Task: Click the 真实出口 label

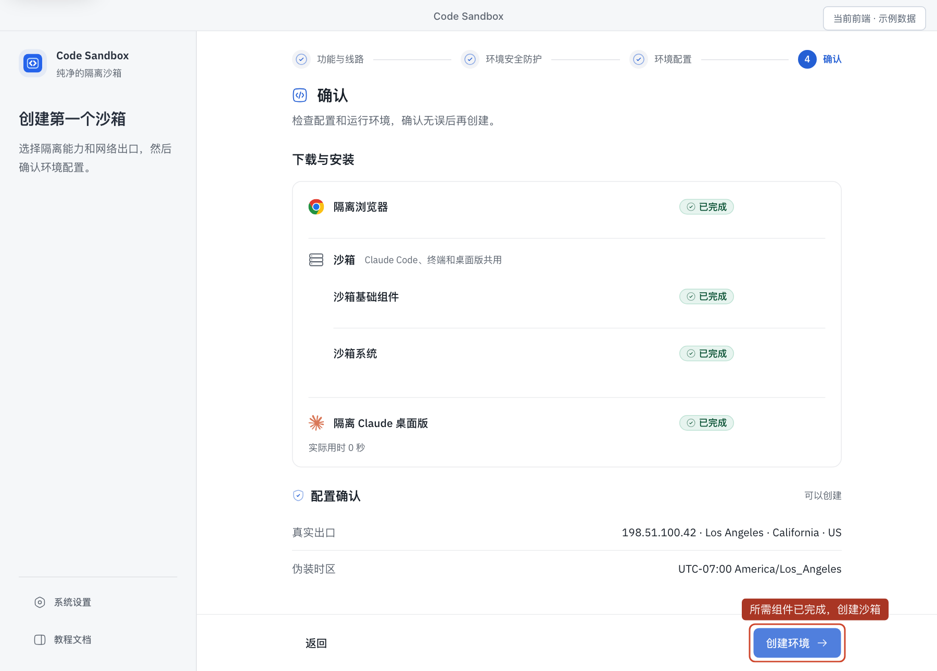Action: (x=314, y=533)
